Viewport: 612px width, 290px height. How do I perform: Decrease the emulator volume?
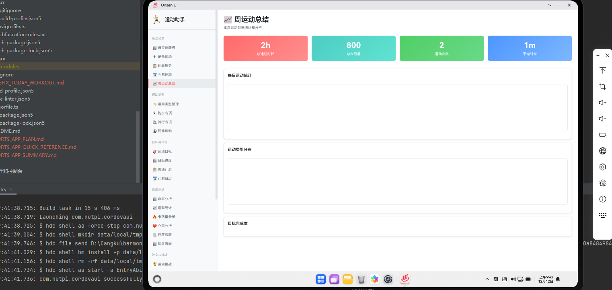(x=602, y=119)
